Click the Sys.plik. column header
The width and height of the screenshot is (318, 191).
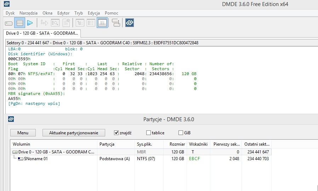(x=149, y=144)
